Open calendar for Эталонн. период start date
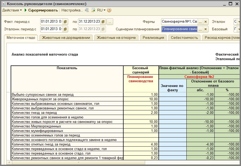 coord(65,29)
